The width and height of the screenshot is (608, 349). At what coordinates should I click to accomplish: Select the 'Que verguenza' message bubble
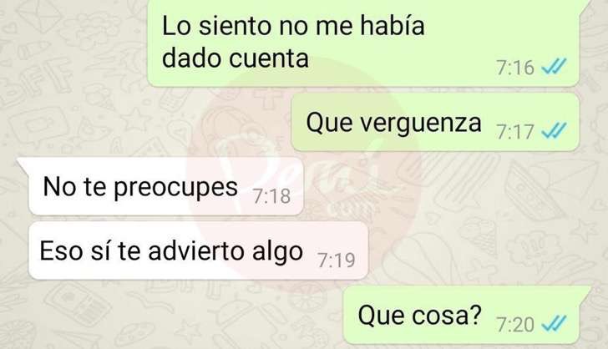click(435, 122)
